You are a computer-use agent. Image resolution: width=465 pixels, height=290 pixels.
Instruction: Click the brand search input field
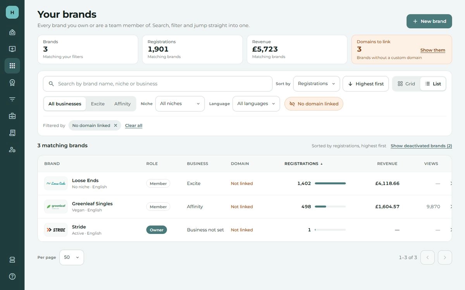(x=158, y=84)
